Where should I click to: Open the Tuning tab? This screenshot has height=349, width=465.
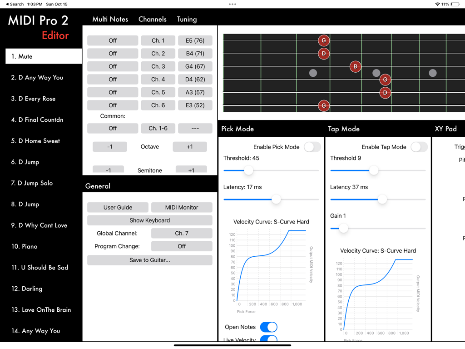click(x=187, y=20)
